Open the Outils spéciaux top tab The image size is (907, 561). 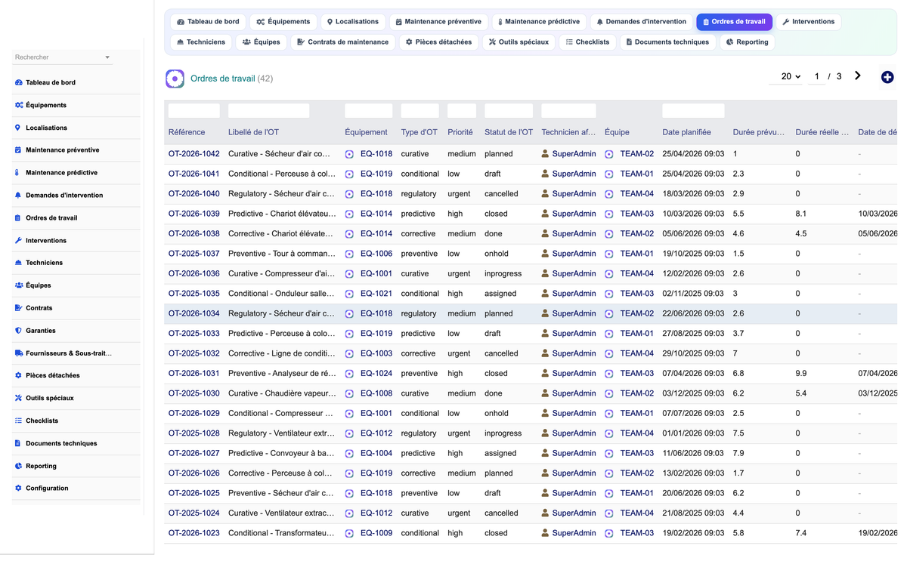(519, 42)
